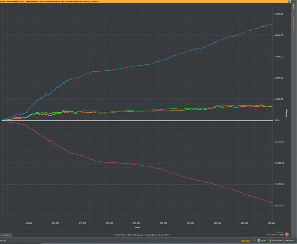
Task: Toggle the Net Won legend entry
Action: [x=120, y=235]
